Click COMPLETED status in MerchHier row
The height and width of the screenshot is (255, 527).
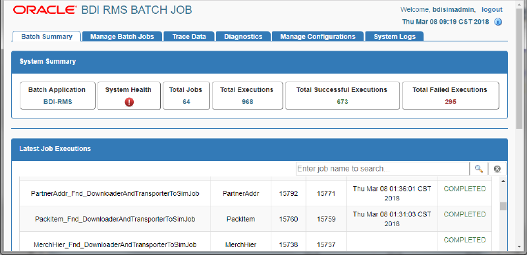[x=464, y=240]
